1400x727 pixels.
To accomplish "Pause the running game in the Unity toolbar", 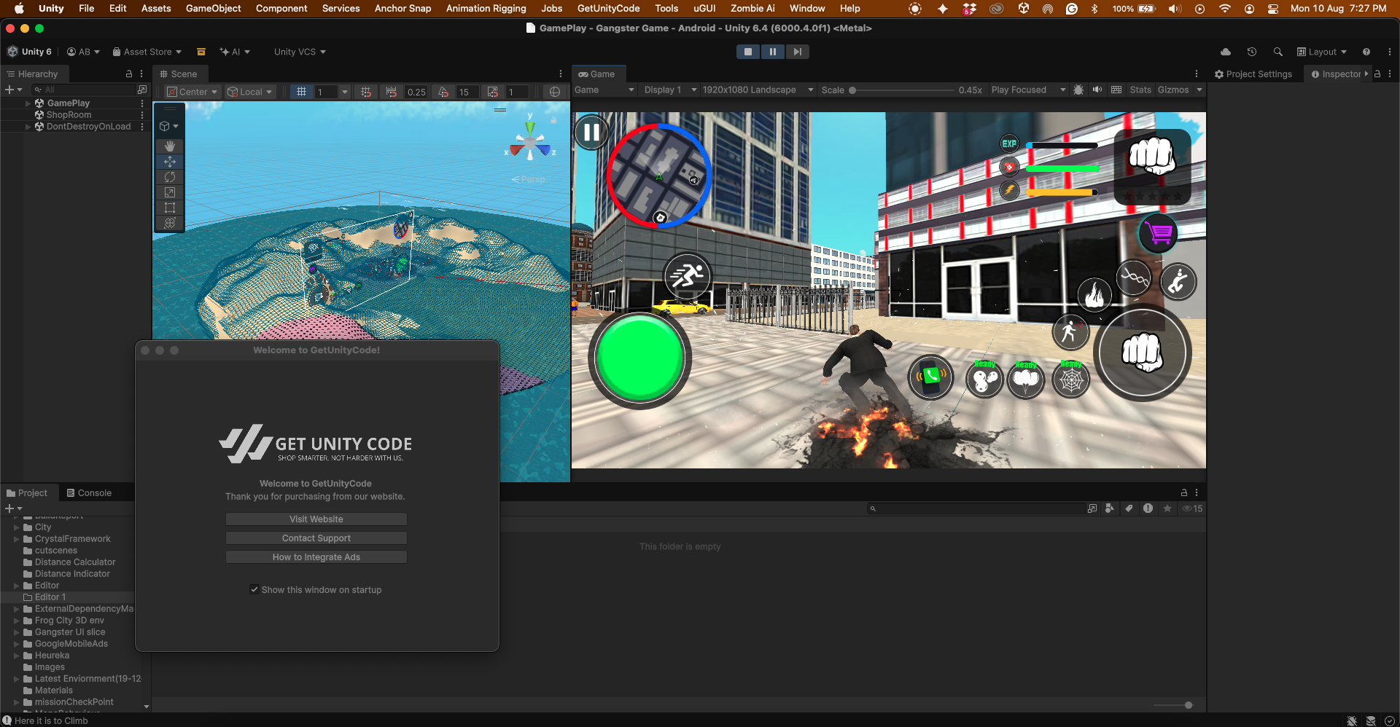I will pos(773,52).
